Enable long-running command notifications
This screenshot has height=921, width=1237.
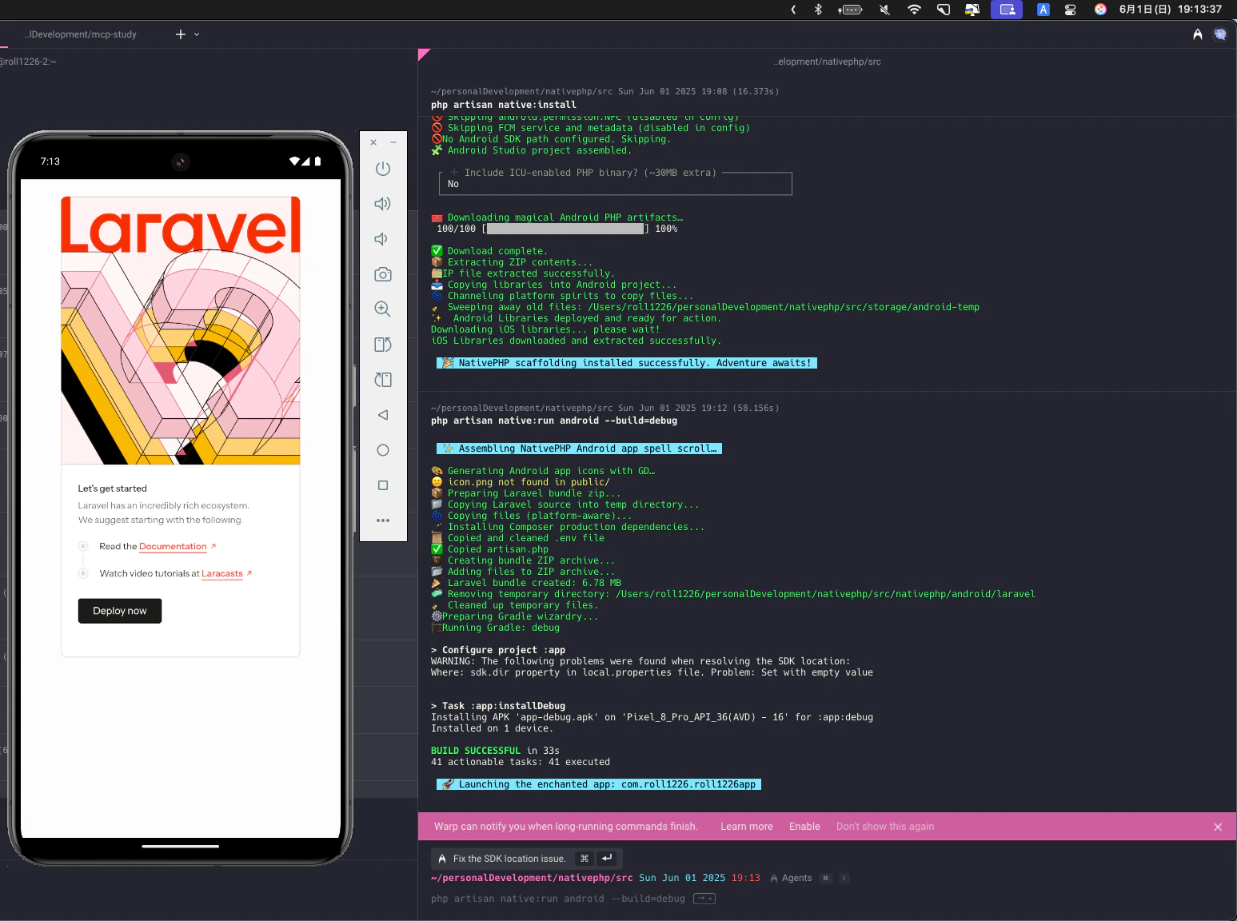pos(804,827)
